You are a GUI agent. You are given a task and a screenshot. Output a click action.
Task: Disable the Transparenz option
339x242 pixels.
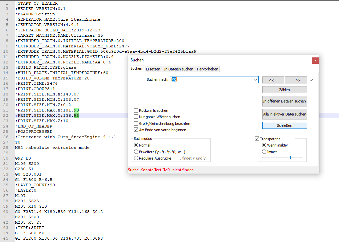click(x=257, y=139)
